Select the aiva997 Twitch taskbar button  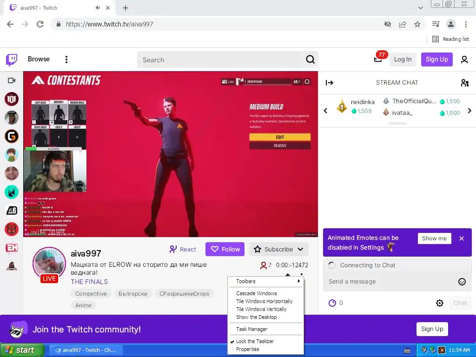[86, 350]
